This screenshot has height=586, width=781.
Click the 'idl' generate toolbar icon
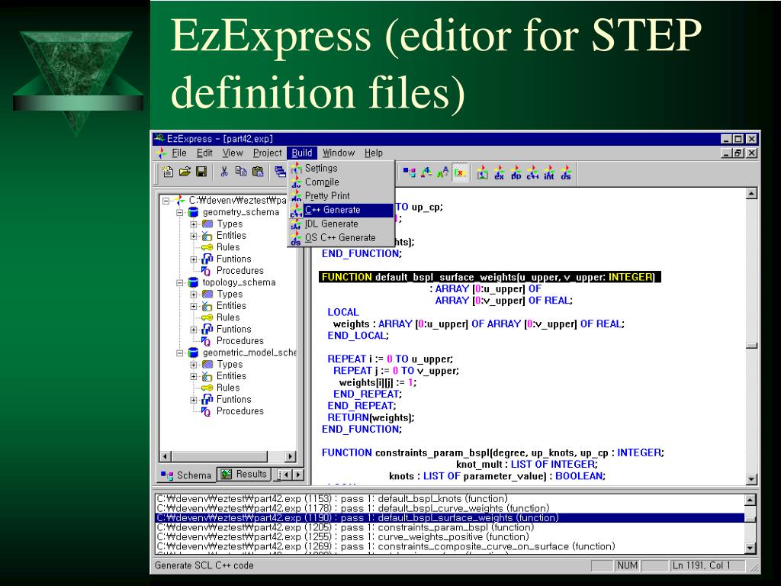point(549,173)
